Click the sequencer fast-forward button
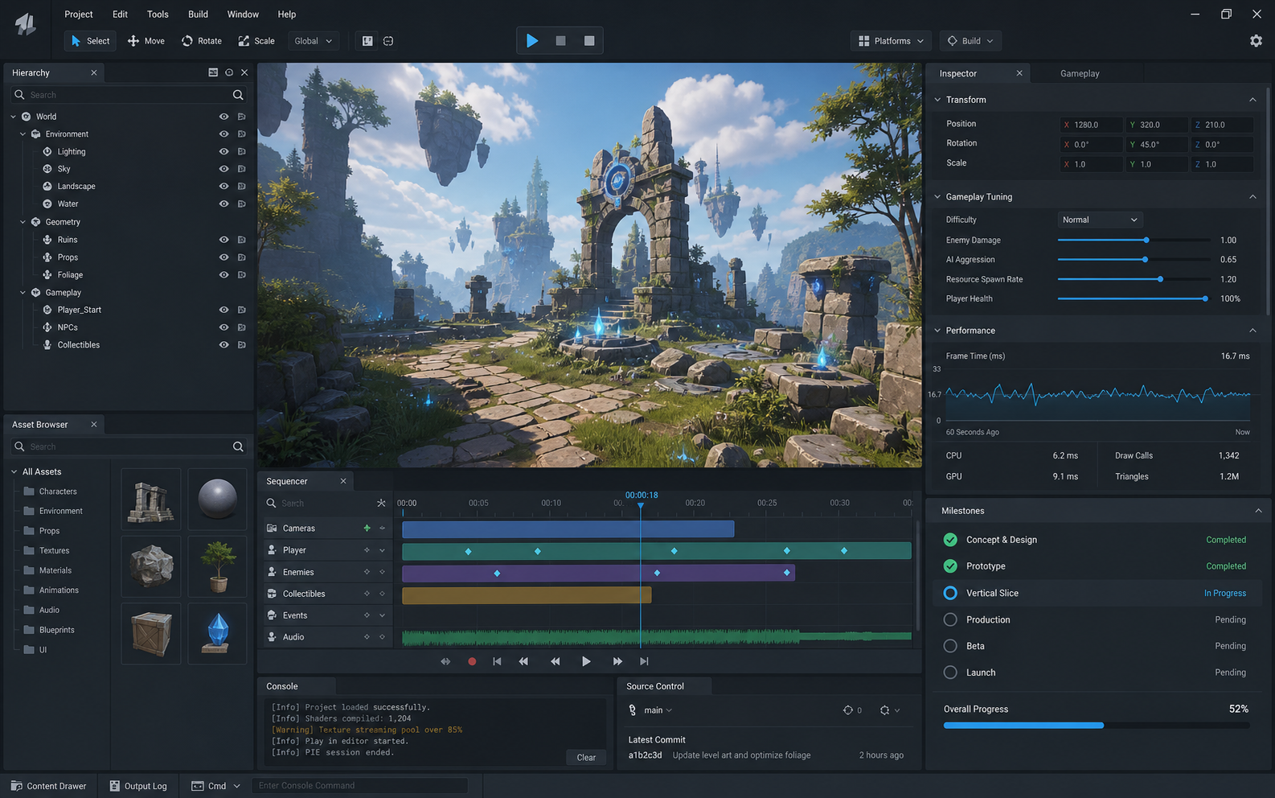The width and height of the screenshot is (1275, 798). [x=617, y=661]
